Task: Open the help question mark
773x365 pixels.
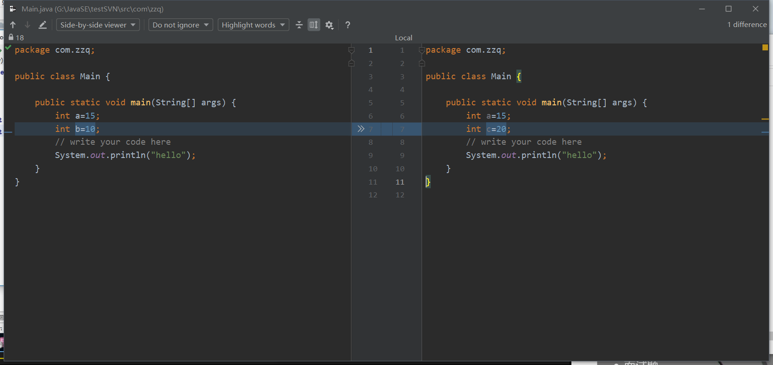Action: 348,25
